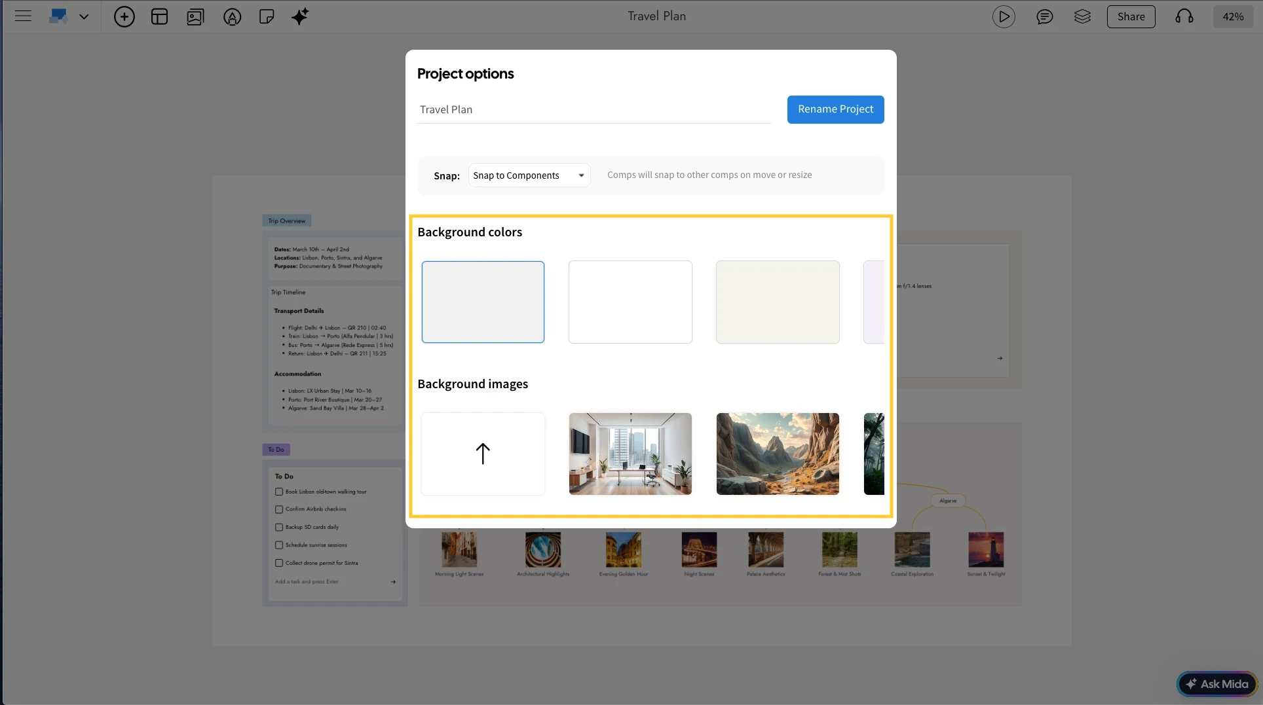Check off Book Lisbon old-town walking tour
The height and width of the screenshot is (705, 1263).
(x=279, y=492)
